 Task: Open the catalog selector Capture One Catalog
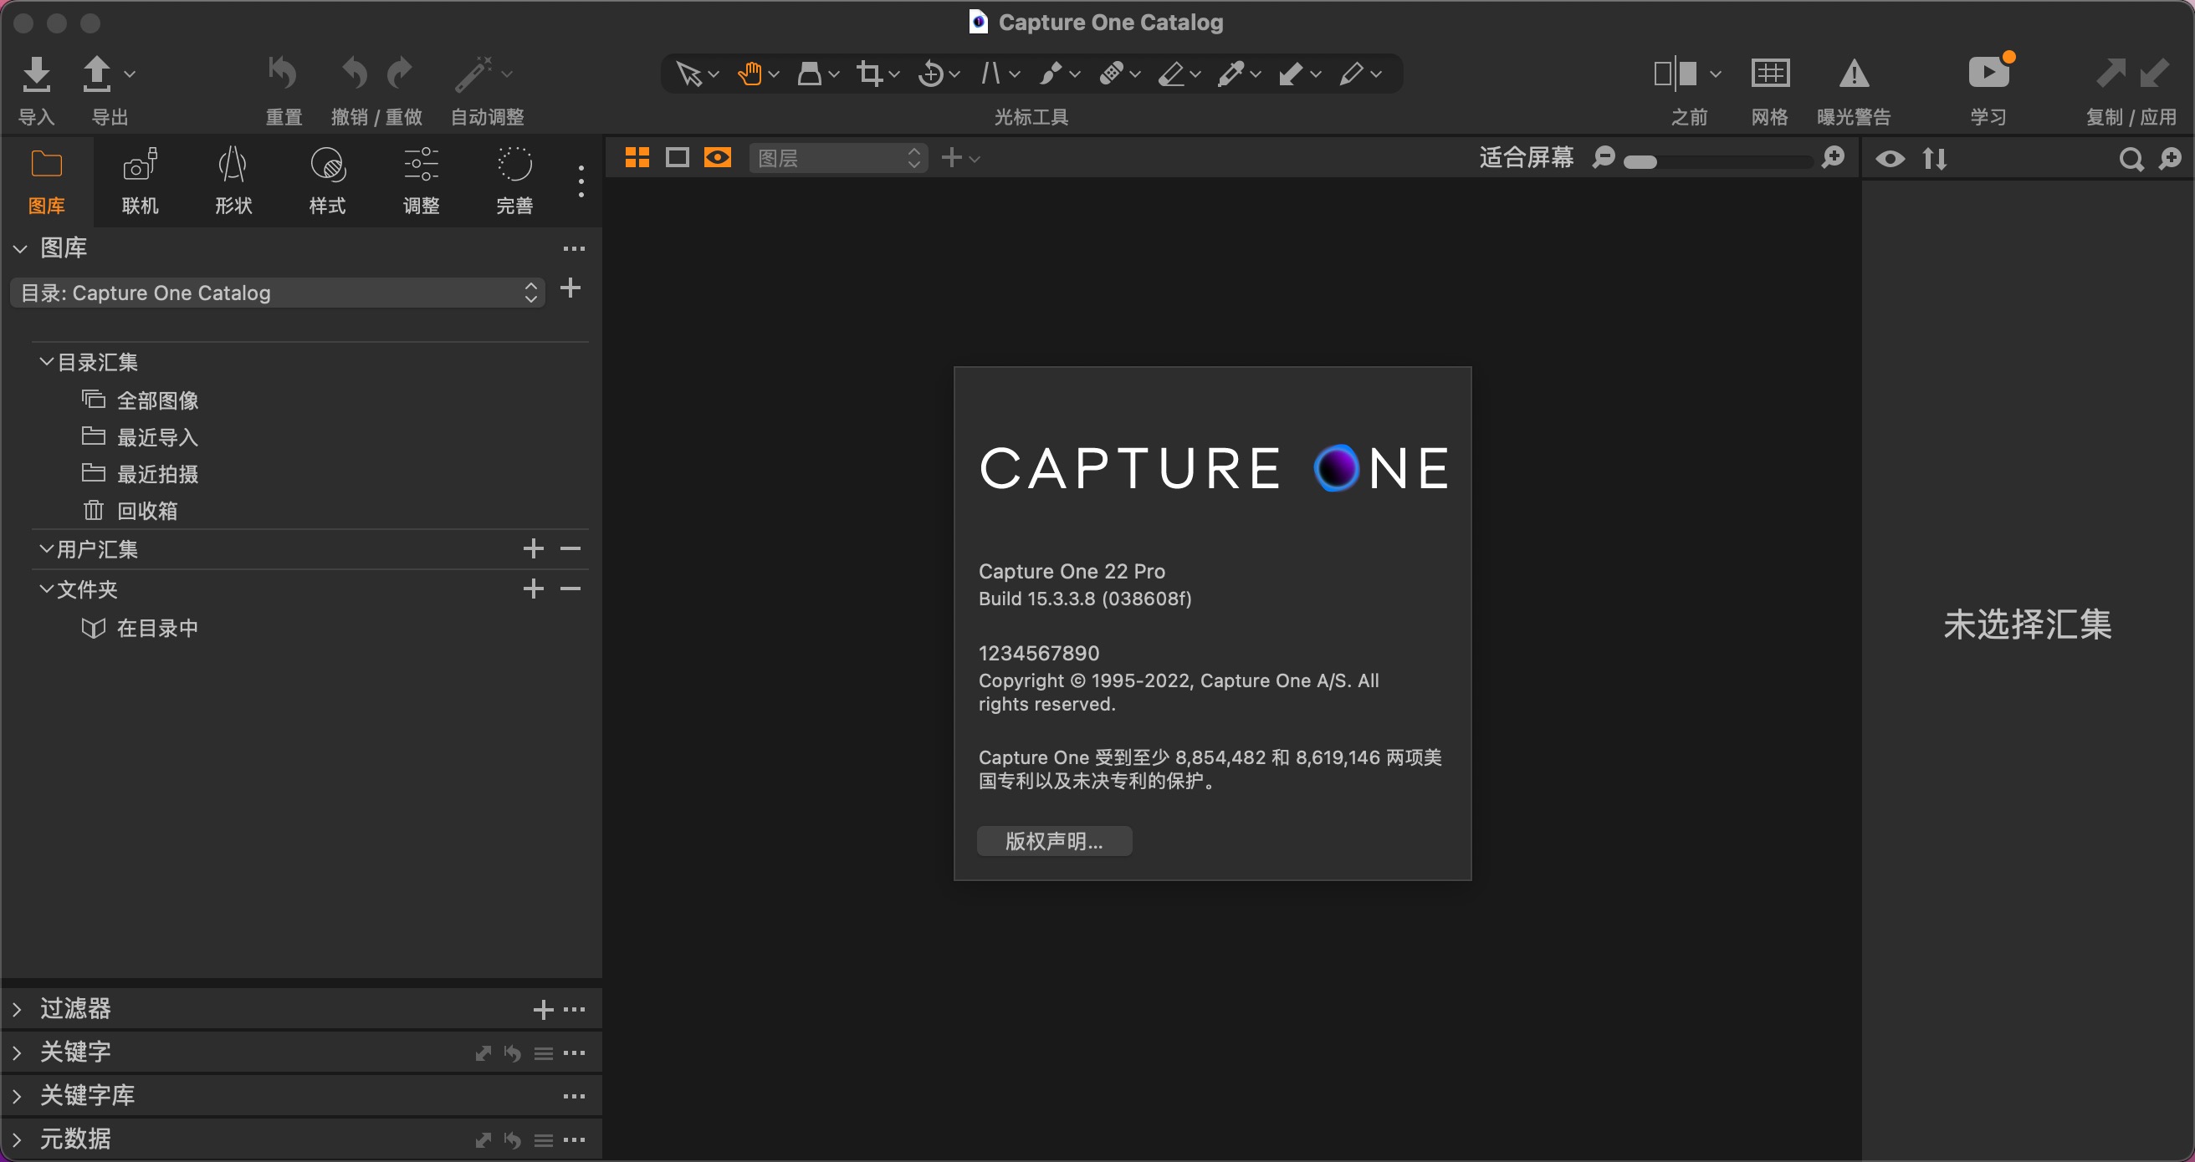pos(278,293)
